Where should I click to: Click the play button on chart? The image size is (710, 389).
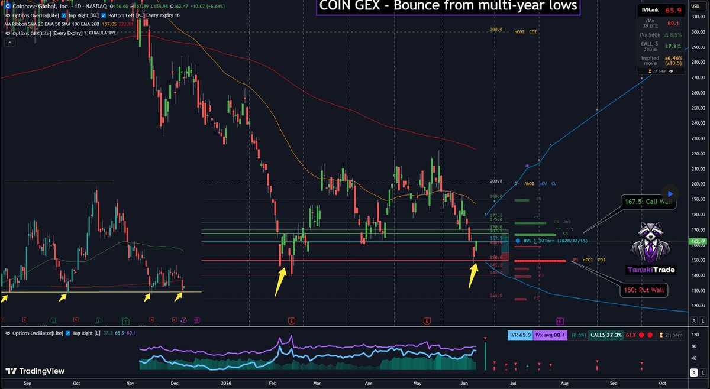point(670,193)
